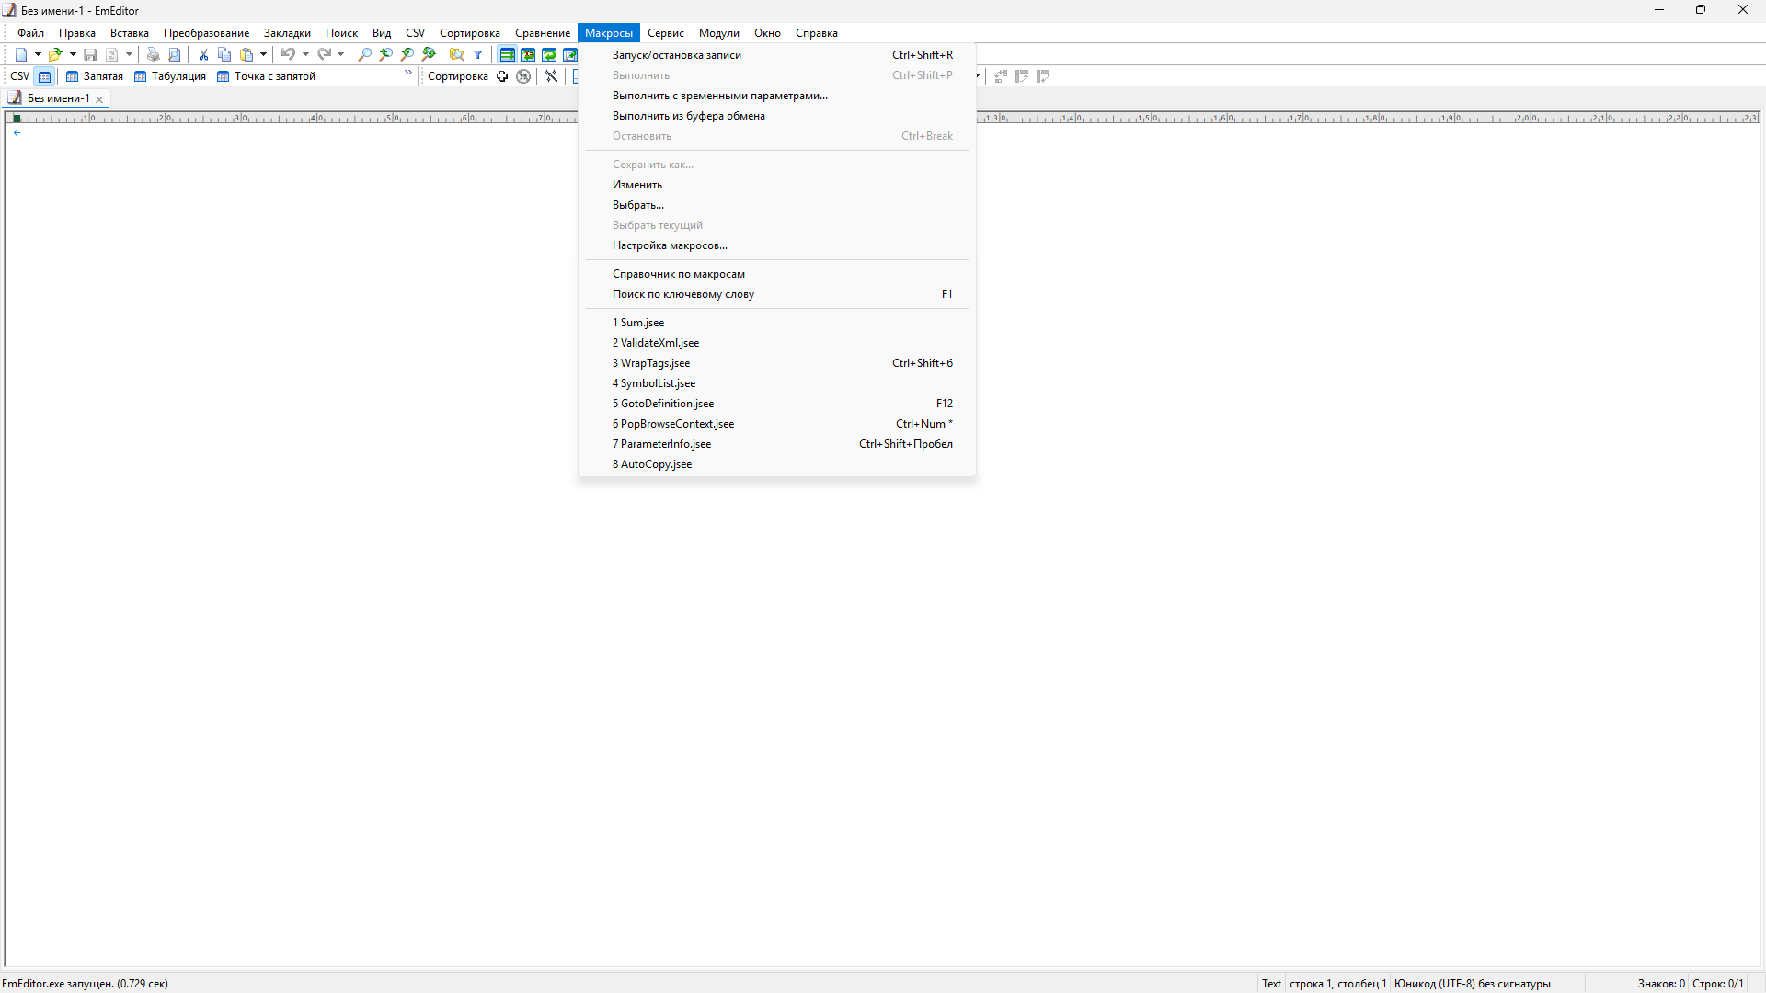
Task: Click the crossed tools icon in CSV toolbar
Action: 551,76
